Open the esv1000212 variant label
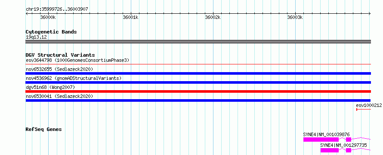 (369, 105)
